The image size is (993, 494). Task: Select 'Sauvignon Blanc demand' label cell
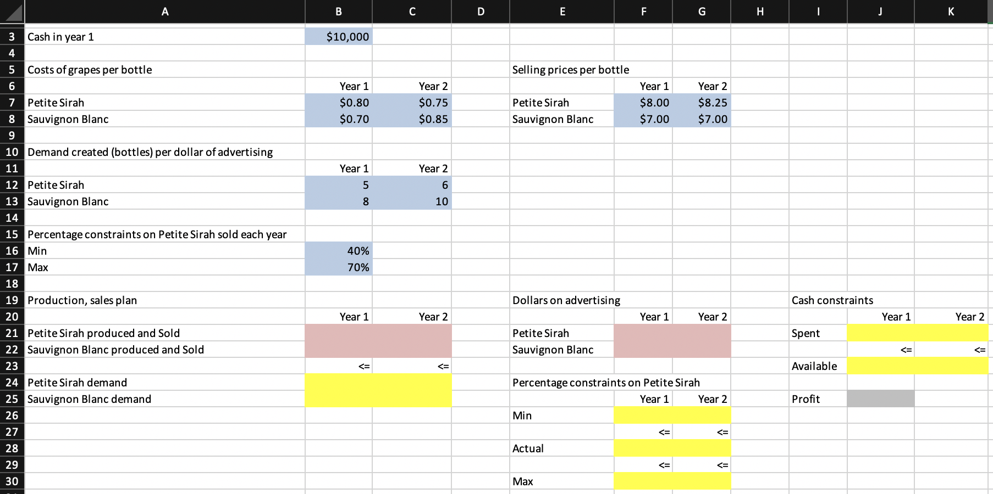coord(164,399)
